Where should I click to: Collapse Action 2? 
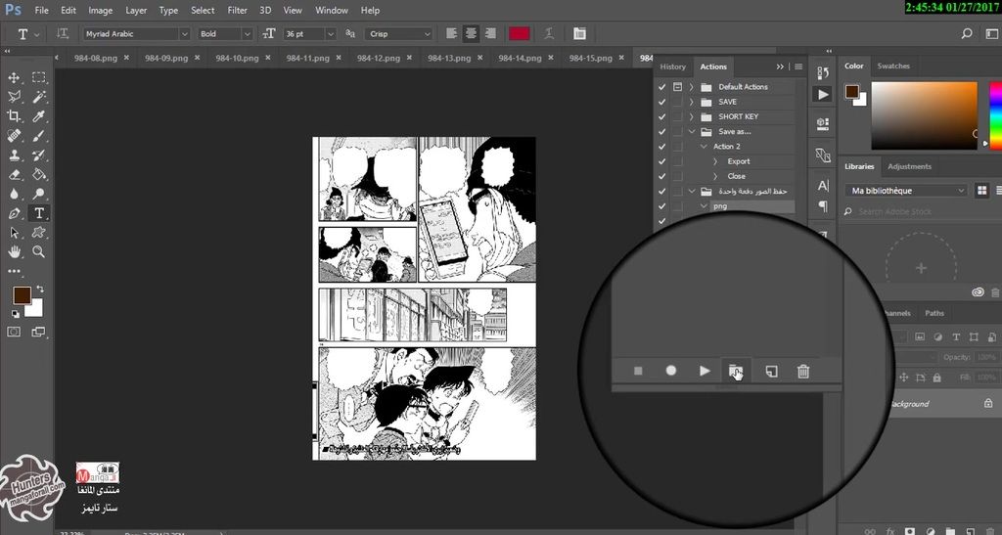click(705, 147)
